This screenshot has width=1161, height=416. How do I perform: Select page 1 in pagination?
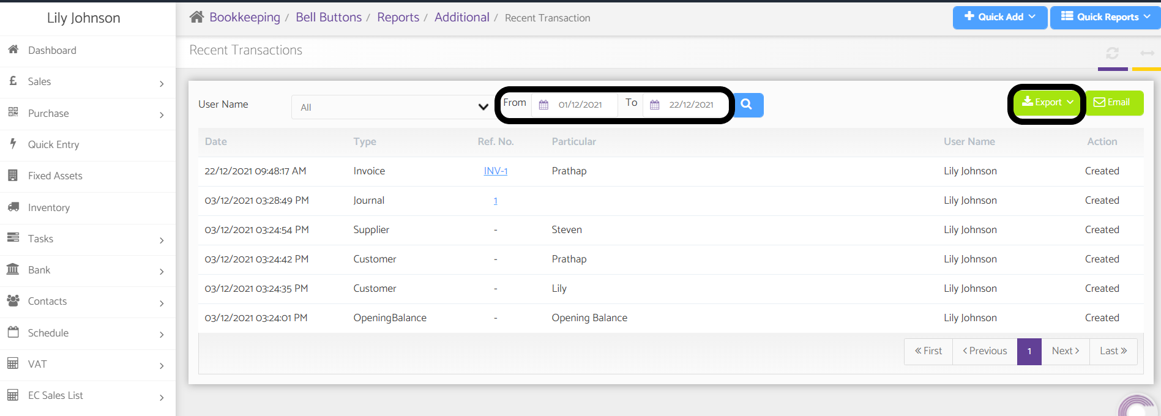1029,351
